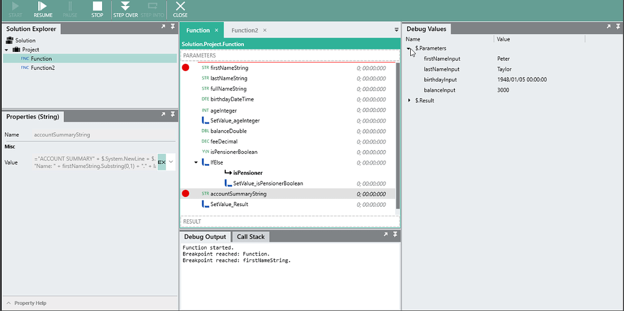Collapse the Project tree node
624x311 pixels.
coord(7,50)
